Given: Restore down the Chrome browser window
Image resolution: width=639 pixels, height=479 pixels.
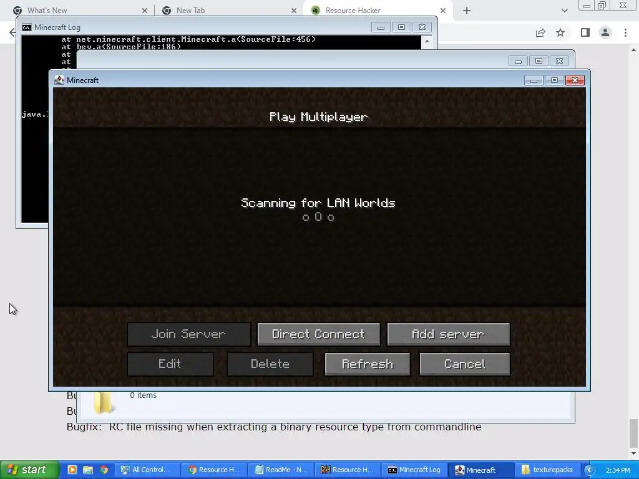Looking at the screenshot, I should pyautogui.click(x=602, y=5).
